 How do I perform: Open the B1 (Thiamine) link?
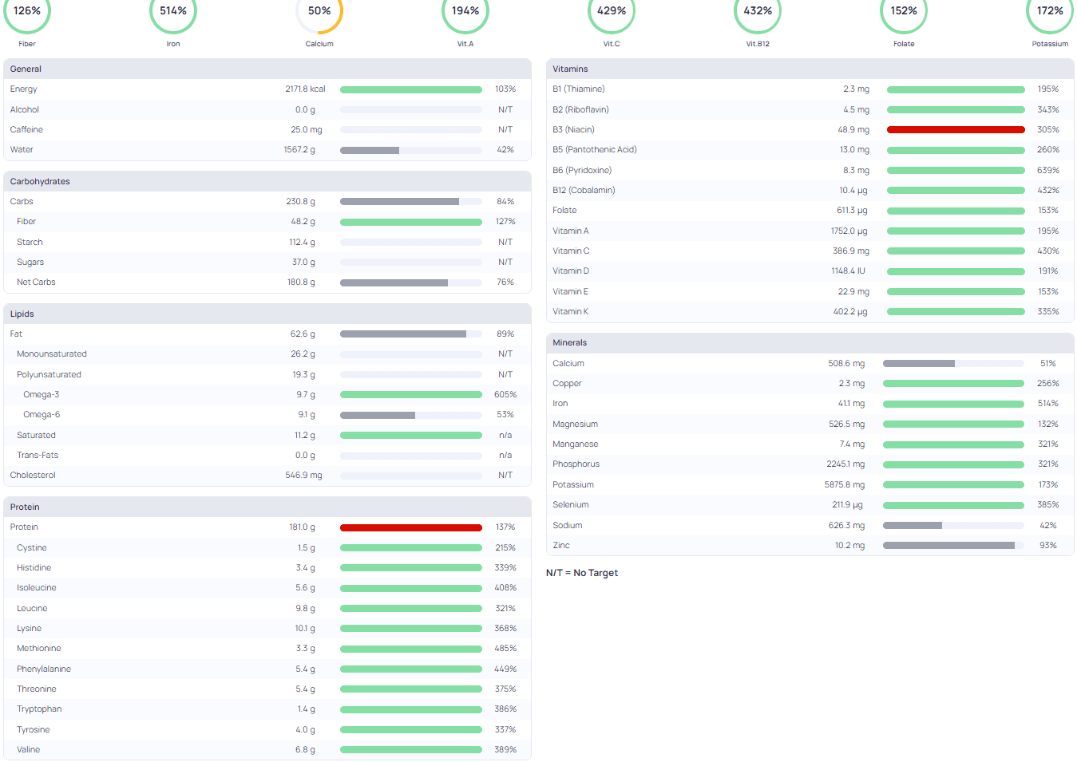[579, 89]
